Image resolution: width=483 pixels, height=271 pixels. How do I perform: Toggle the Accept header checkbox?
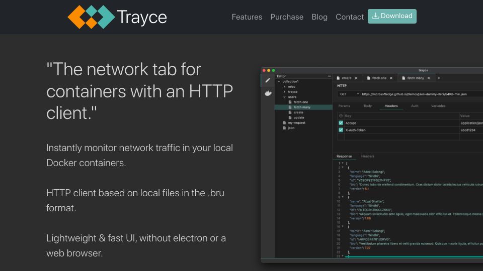click(341, 123)
